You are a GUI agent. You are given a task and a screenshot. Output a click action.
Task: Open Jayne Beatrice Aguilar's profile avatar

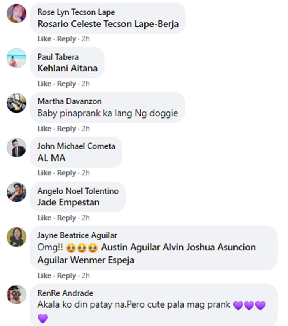pyautogui.click(x=17, y=237)
